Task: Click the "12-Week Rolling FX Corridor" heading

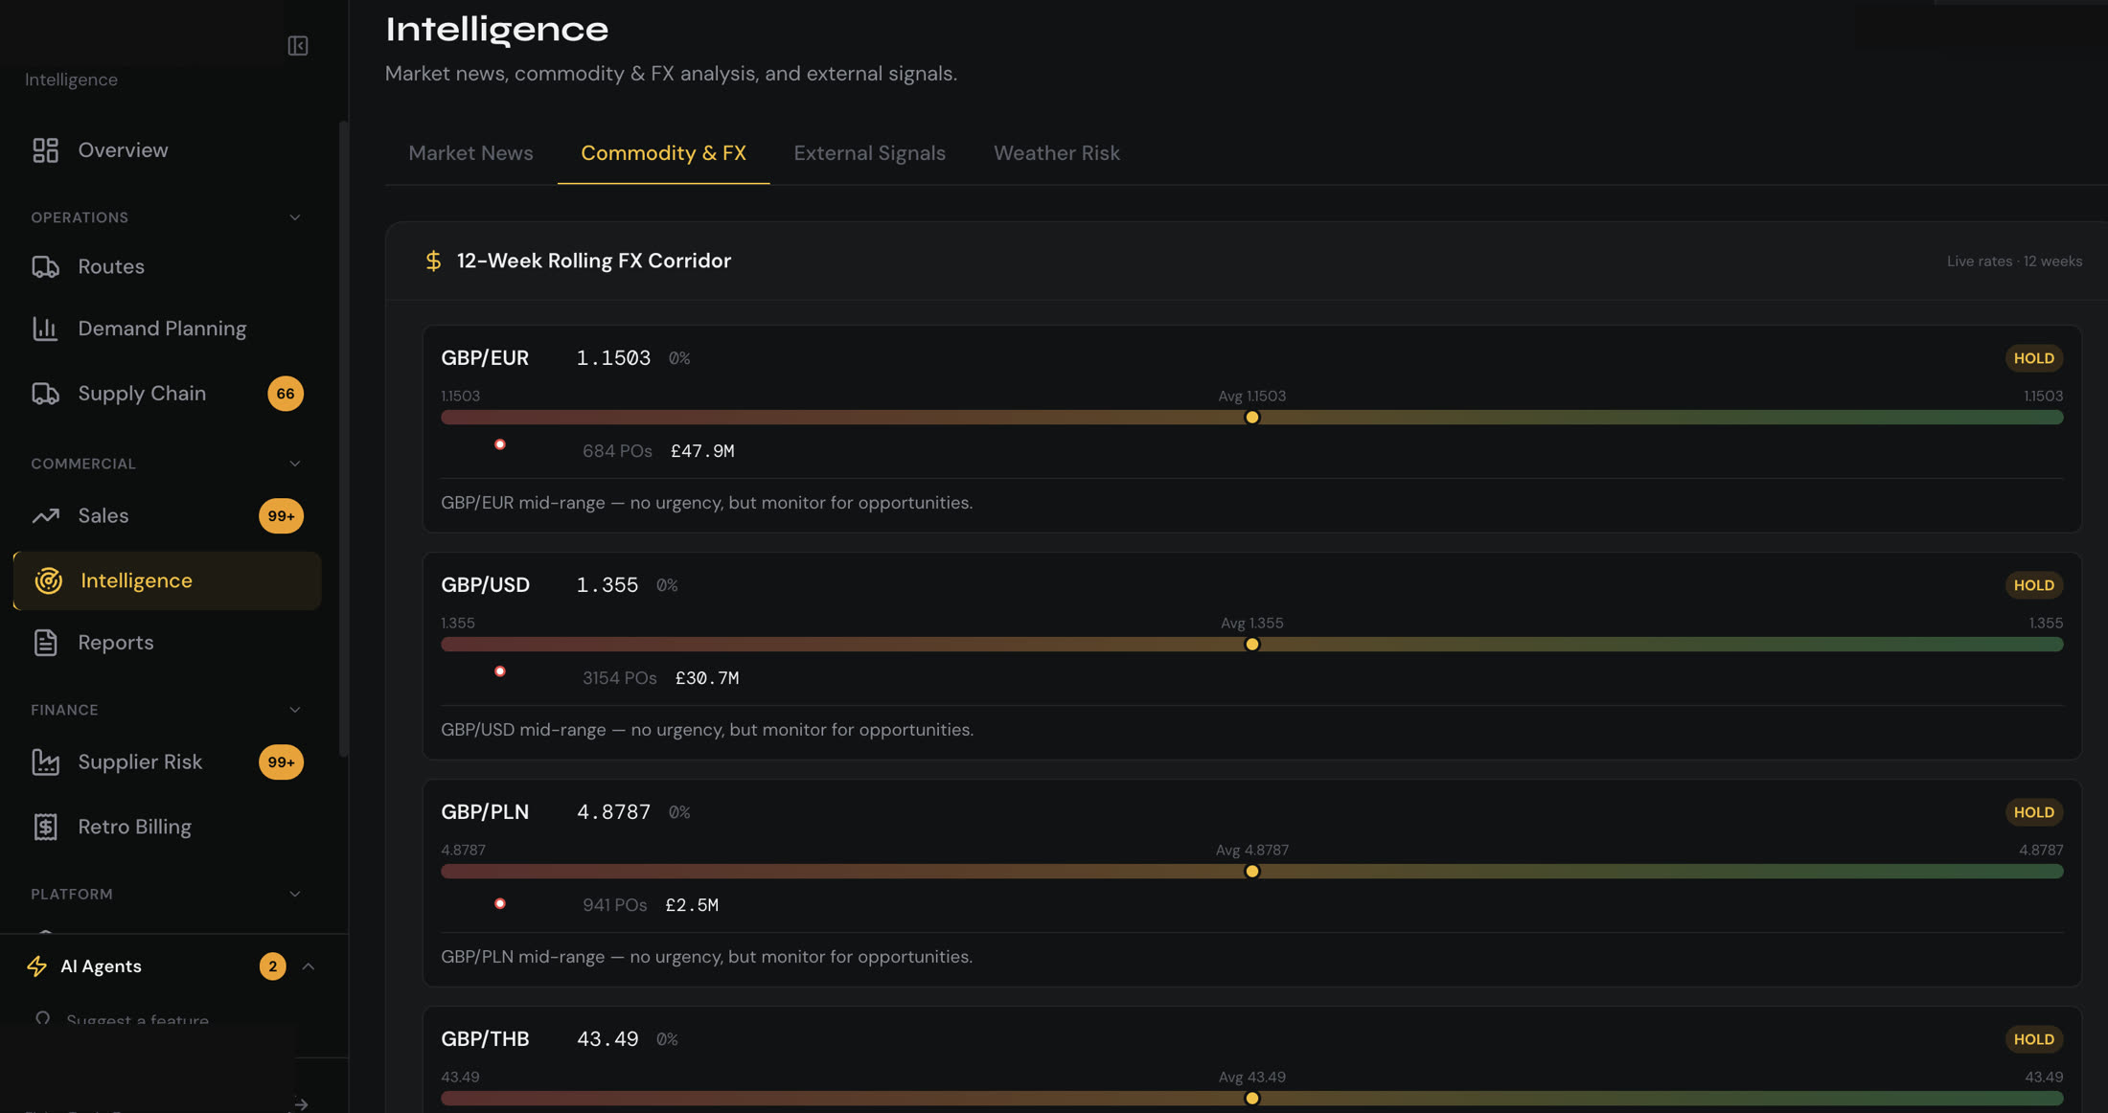Action: click(593, 261)
